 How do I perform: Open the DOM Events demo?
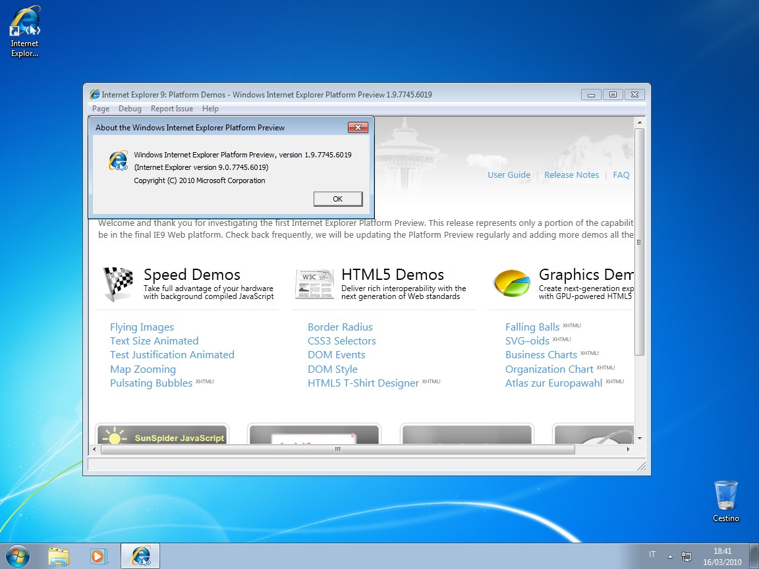(337, 355)
